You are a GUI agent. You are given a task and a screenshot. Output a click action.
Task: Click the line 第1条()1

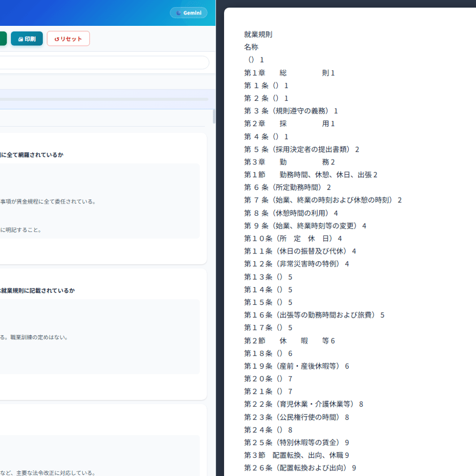[266, 86]
